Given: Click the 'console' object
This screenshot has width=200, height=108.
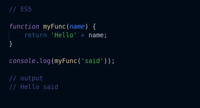Looking at the screenshot, I should coord(22,61).
